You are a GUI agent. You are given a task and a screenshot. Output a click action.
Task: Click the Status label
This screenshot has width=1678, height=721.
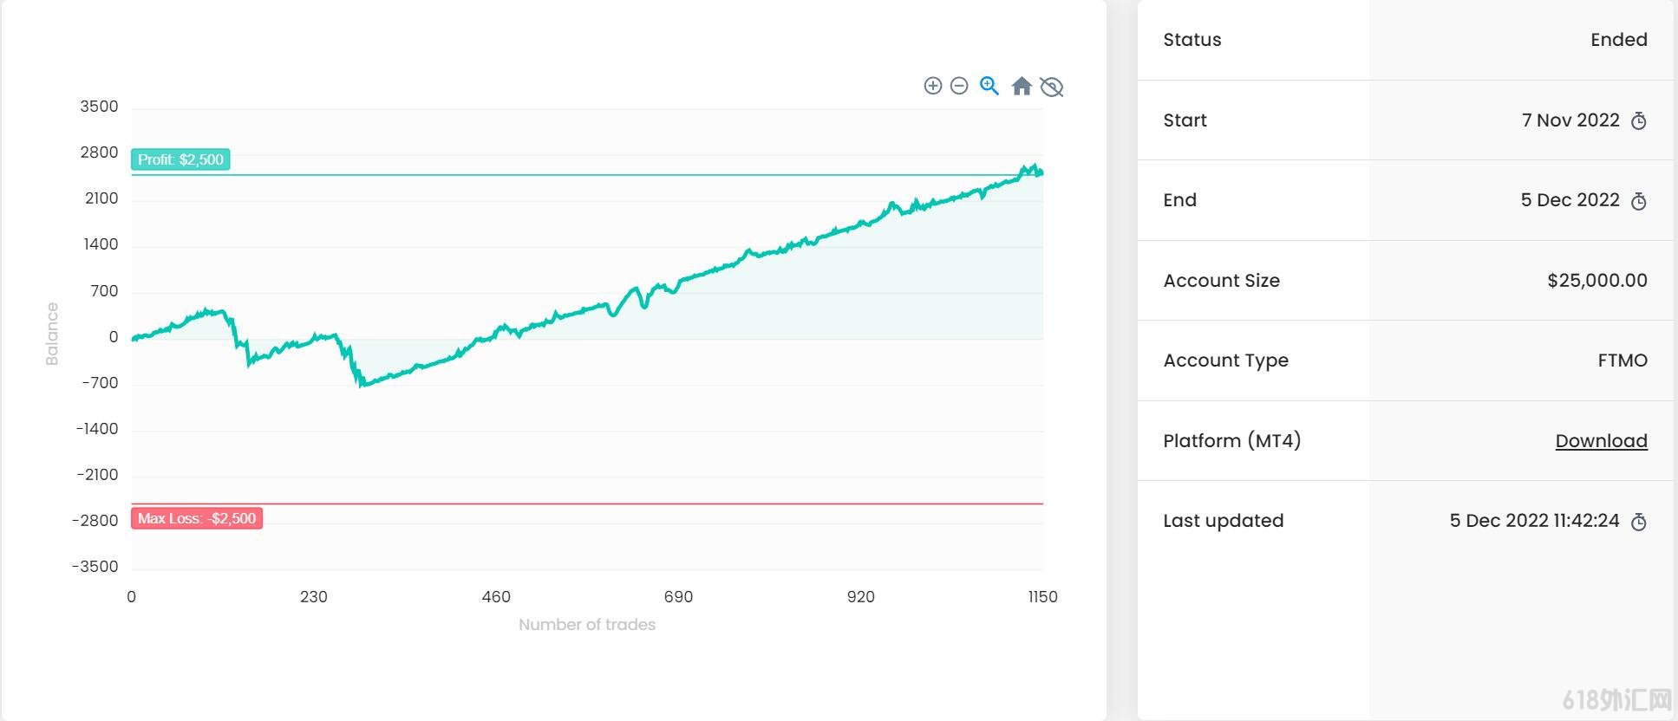(1192, 40)
